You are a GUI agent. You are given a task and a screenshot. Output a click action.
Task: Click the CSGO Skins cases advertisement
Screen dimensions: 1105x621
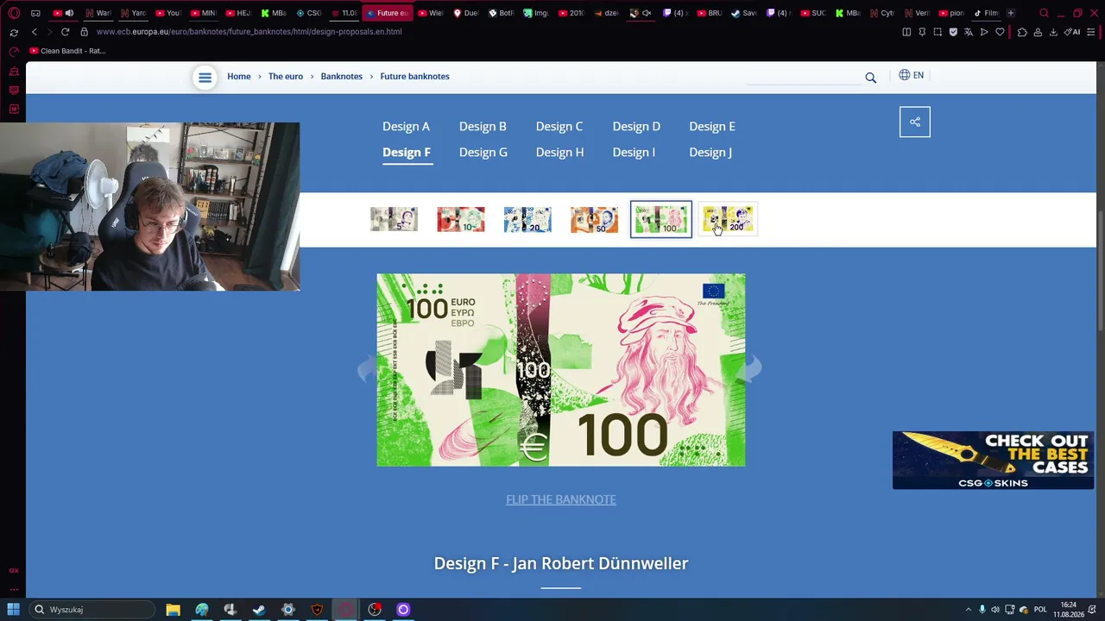993,461
